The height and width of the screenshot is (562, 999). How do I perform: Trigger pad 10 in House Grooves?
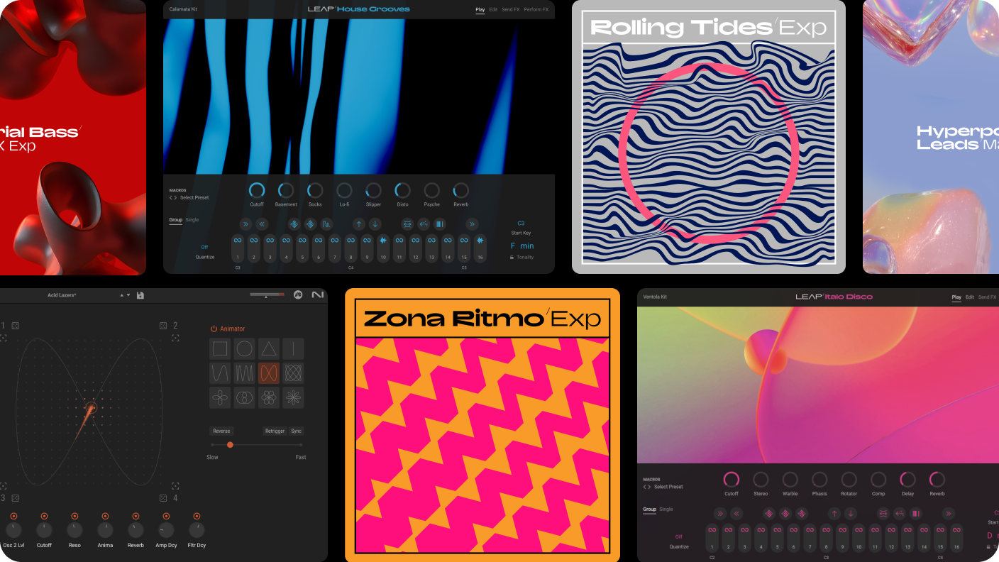click(x=383, y=248)
